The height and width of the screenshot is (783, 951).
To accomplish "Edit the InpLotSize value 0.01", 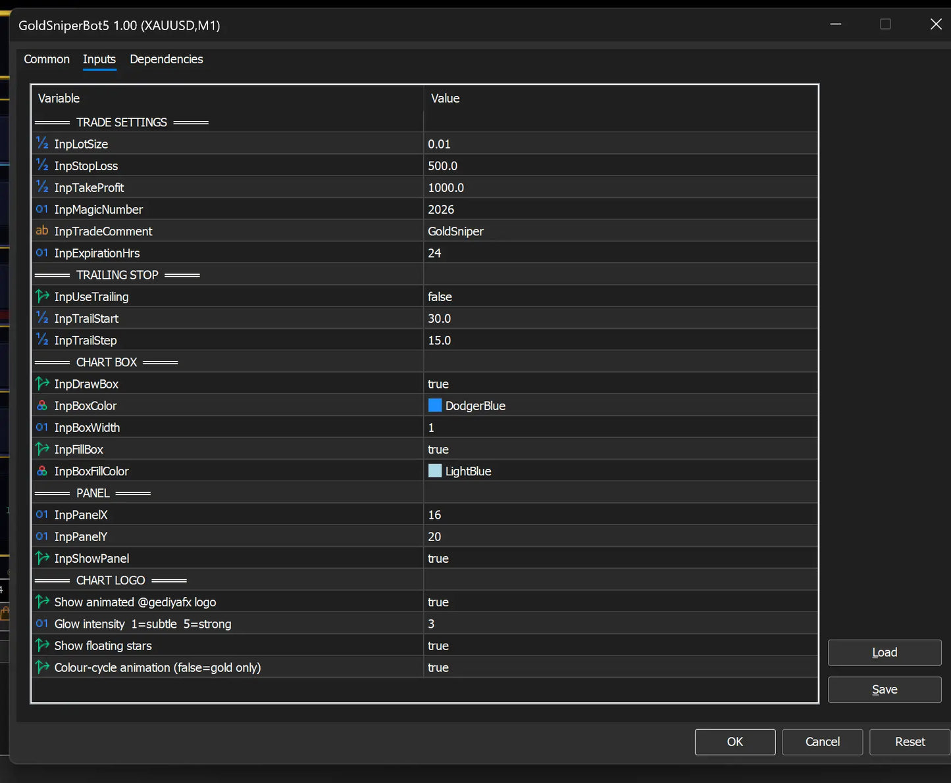I will (x=621, y=143).
